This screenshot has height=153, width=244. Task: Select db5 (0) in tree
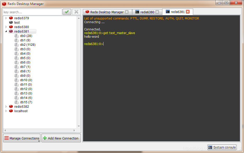[25, 58]
